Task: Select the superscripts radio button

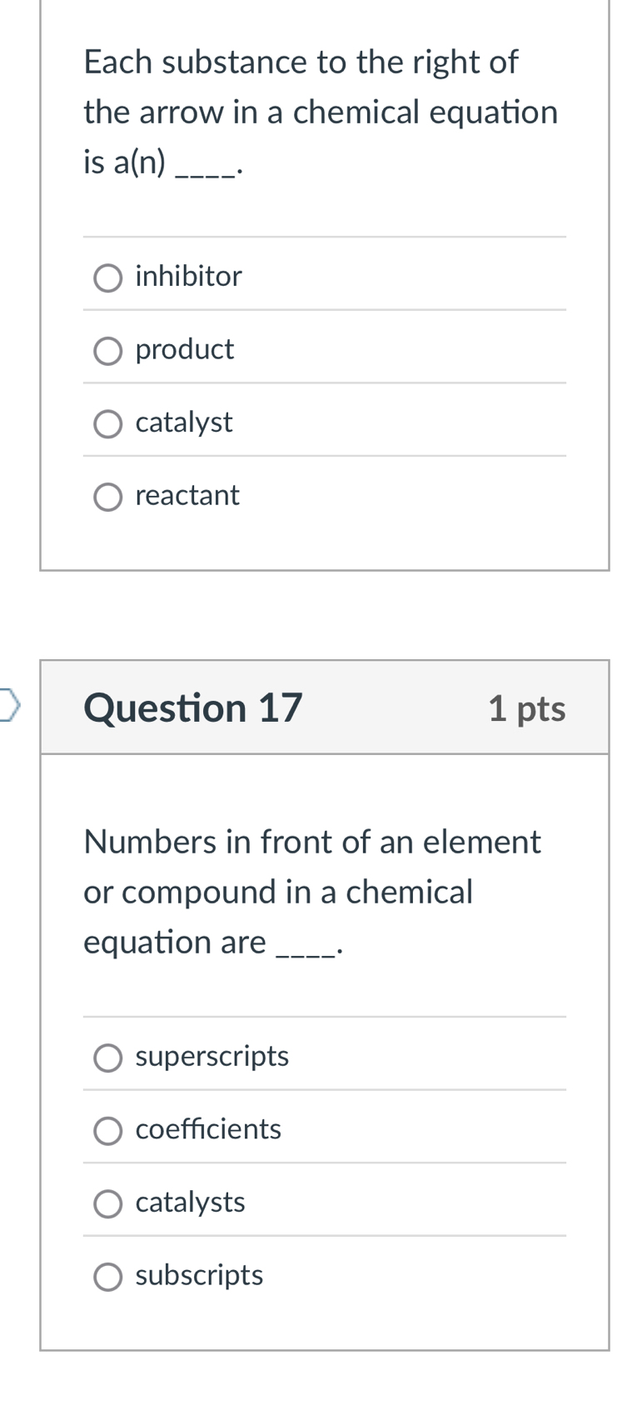Action: point(107,1058)
